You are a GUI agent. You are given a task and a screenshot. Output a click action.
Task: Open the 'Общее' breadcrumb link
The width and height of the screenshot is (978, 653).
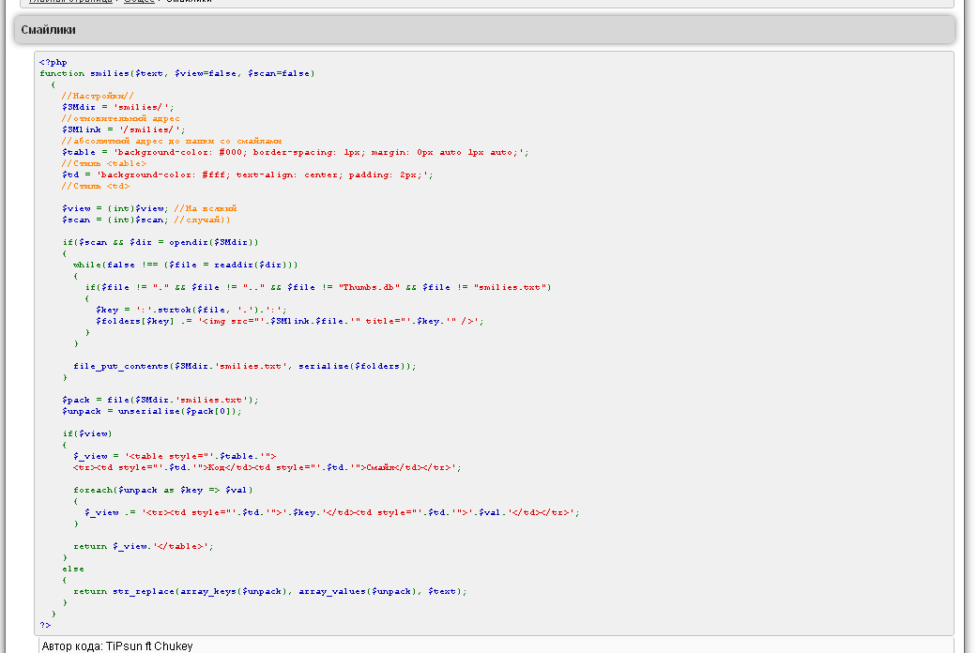139,2
